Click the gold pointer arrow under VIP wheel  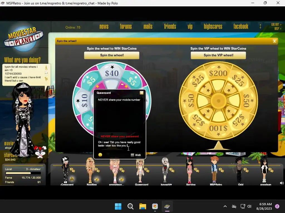point(218,145)
